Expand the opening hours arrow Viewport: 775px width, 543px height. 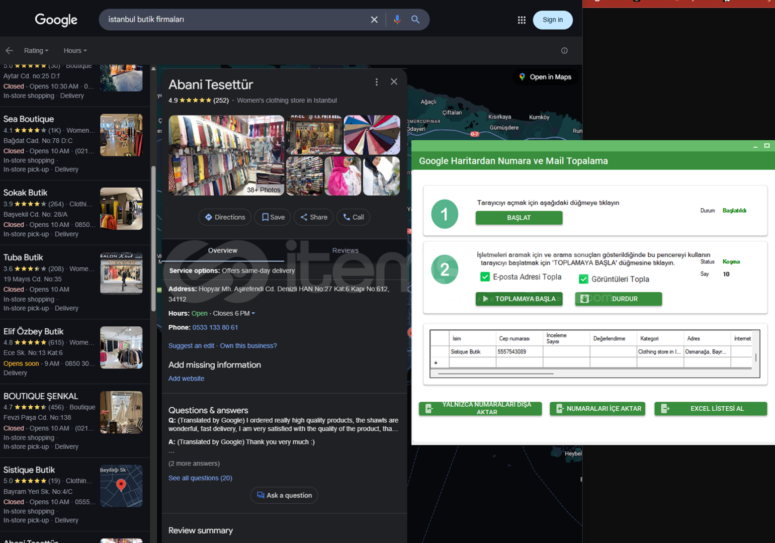click(253, 313)
